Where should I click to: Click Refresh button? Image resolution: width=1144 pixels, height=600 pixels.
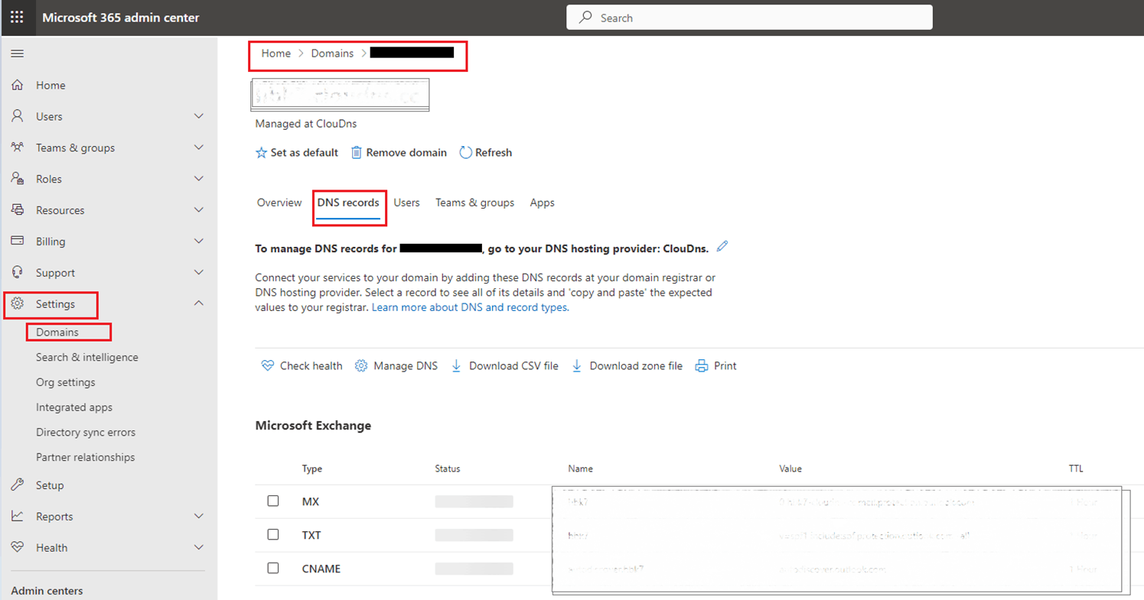tap(485, 153)
